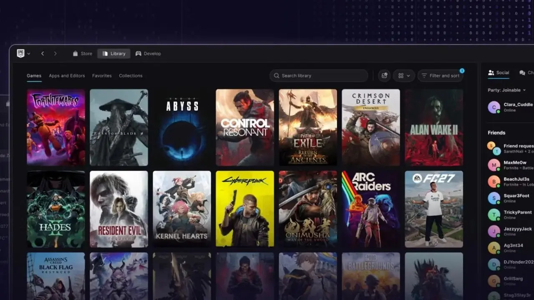Open the Develop tab
This screenshot has height=300, width=534.
pos(148,54)
